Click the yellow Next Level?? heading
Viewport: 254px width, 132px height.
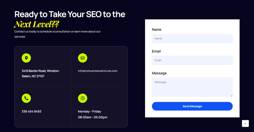coord(37,24)
